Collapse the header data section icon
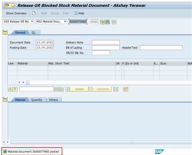192x155 pixels. coord(5,32)
